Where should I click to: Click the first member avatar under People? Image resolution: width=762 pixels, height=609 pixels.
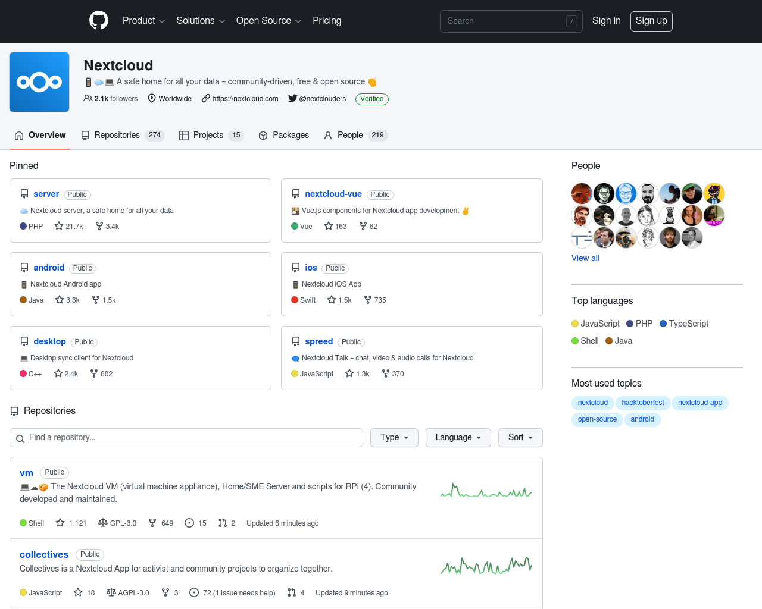point(582,194)
